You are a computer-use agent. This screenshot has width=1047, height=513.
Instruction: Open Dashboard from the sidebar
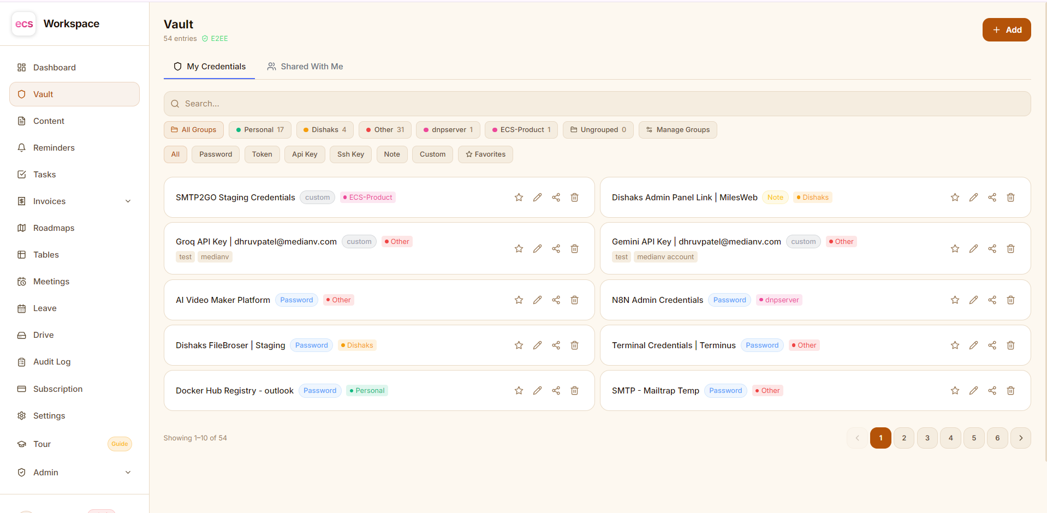tap(74, 68)
